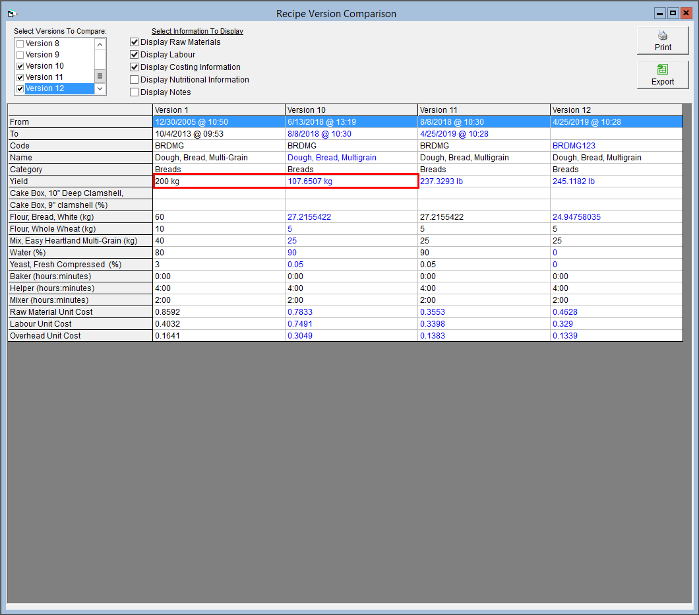
Task: Click the 4/25/2019 @ 10:28 To cell in Version 11
Action: [483, 134]
